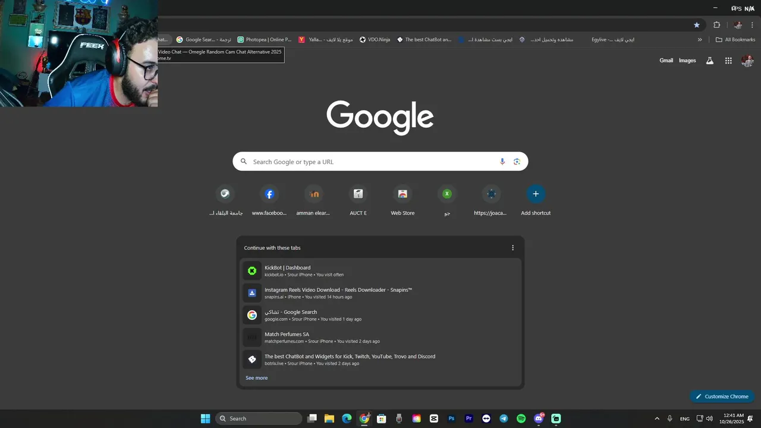Switch input language from ENG
Image resolution: width=761 pixels, height=428 pixels.
[x=685, y=418]
